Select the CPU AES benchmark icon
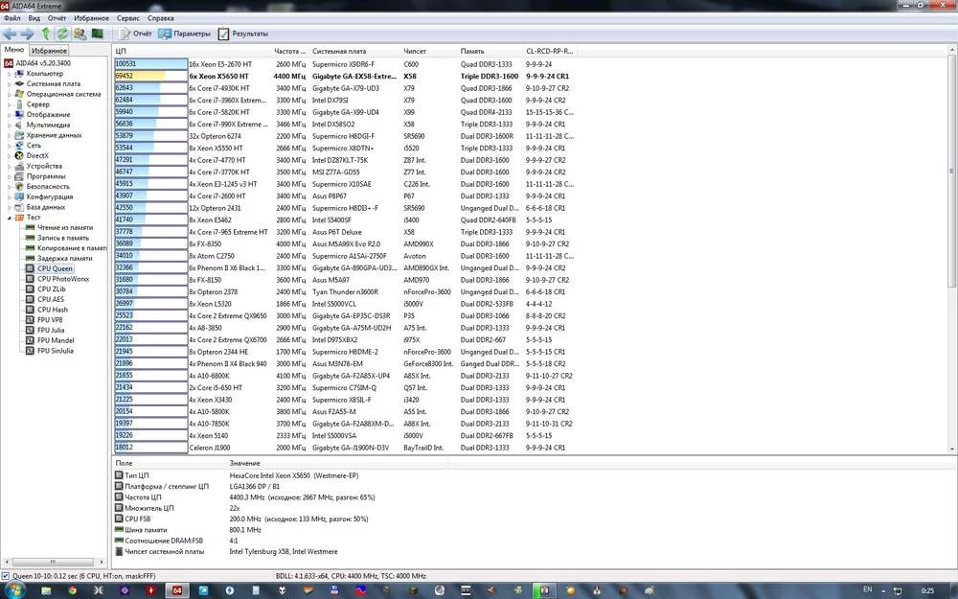The image size is (958, 599). (30, 299)
